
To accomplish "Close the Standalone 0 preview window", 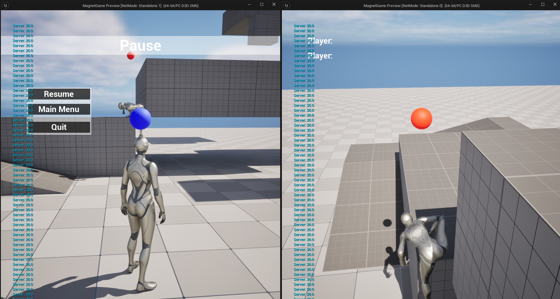I will 555,5.
